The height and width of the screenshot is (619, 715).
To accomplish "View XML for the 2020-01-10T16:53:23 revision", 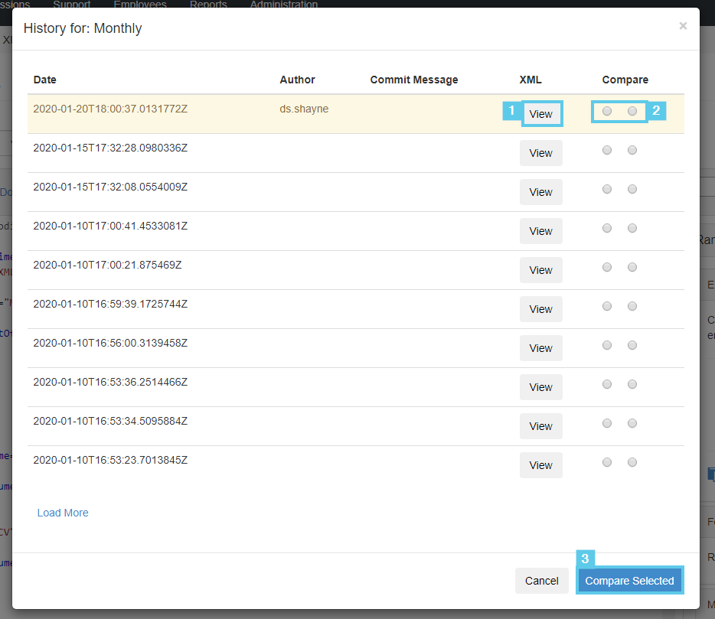I will (x=540, y=465).
